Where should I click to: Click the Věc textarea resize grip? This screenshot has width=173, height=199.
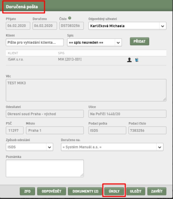point(164,99)
